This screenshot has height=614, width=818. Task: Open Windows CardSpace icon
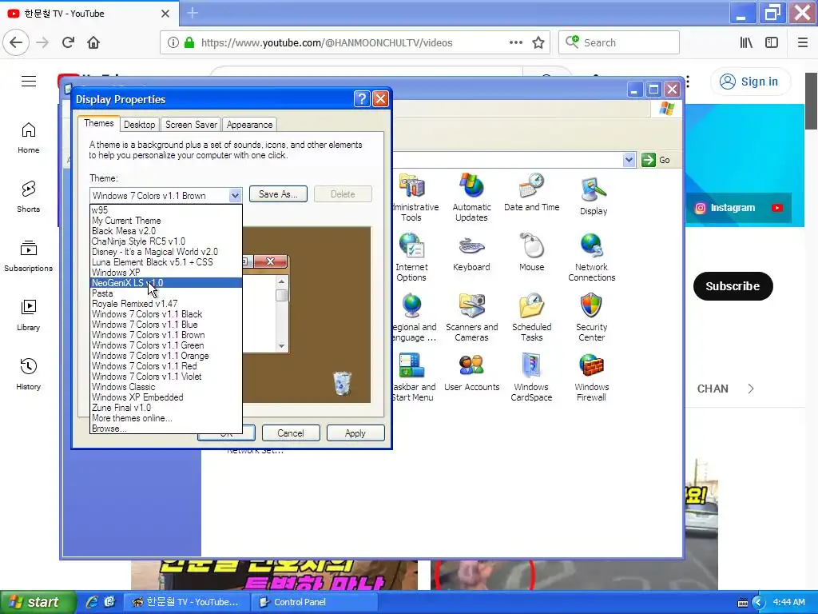click(x=531, y=377)
